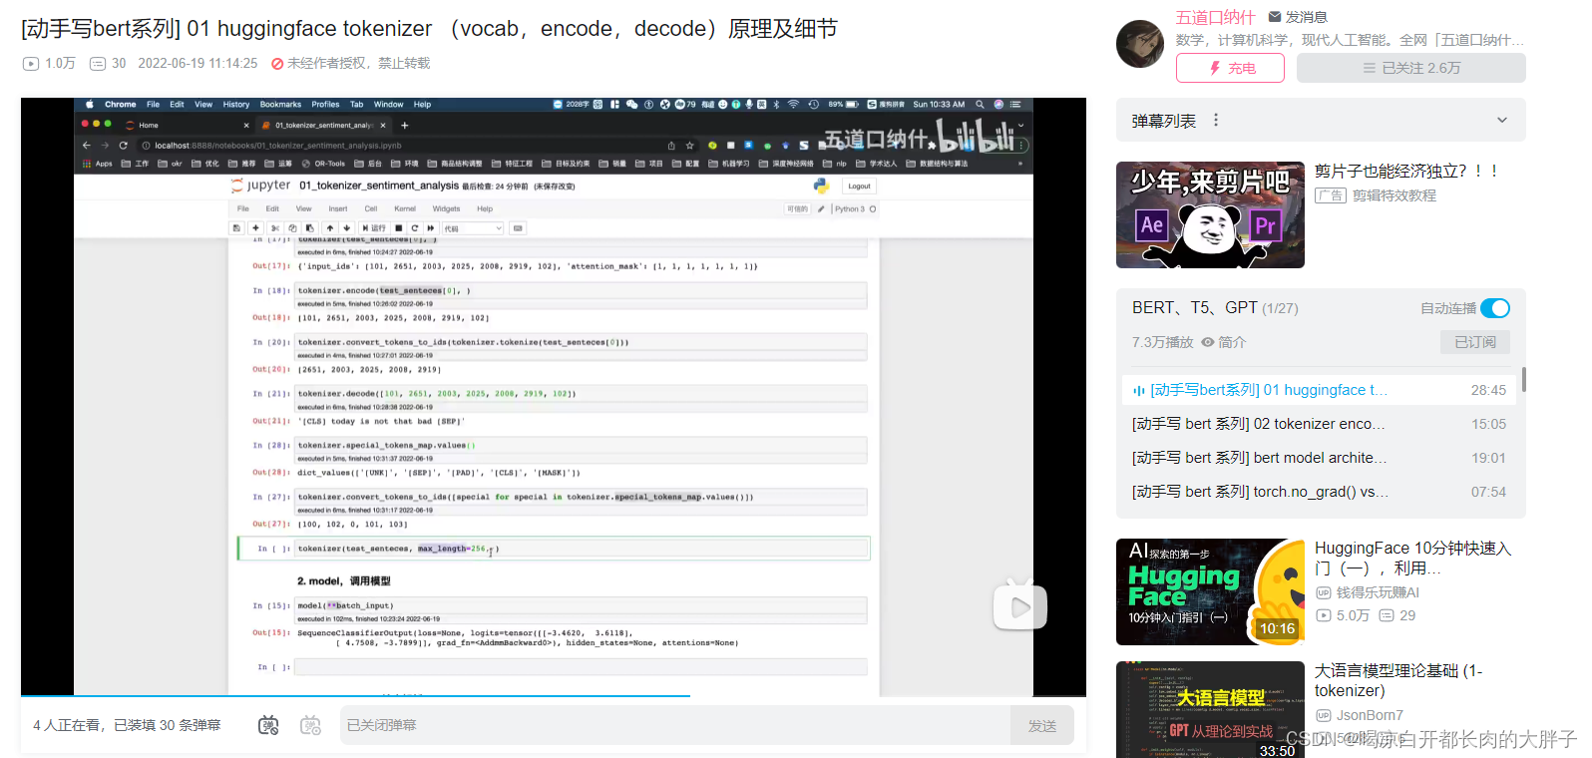1592x758 pixels.
Task: Click the eye icon next to 简介
Action: tap(1208, 342)
